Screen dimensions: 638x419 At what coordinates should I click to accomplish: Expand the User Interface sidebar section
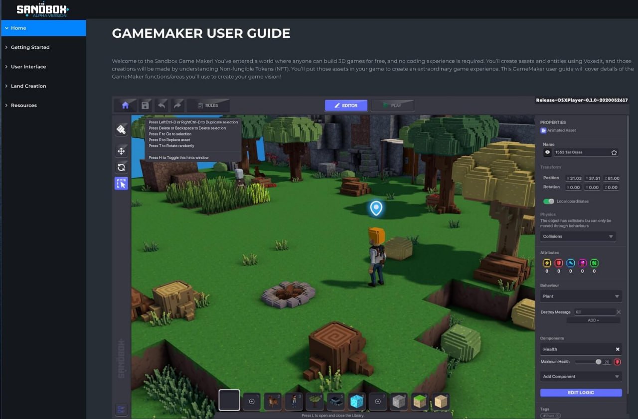(43, 67)
